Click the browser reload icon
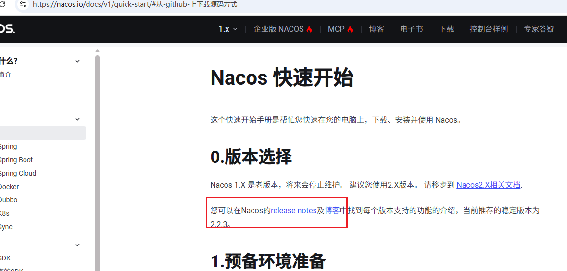This screenshot has height=271, width=567. tap(2, 5)
